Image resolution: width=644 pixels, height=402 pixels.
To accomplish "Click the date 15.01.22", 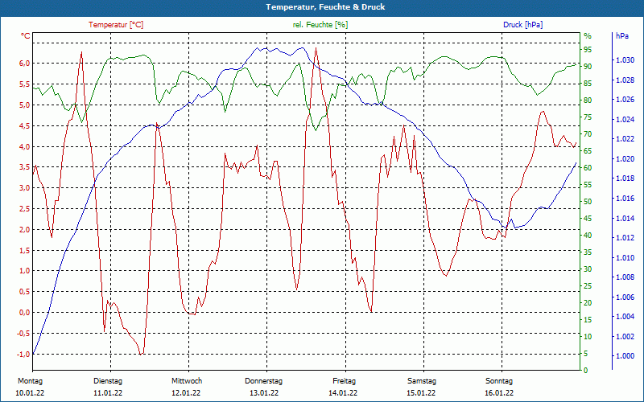I will pyautogui.click(x=421, y=393).
